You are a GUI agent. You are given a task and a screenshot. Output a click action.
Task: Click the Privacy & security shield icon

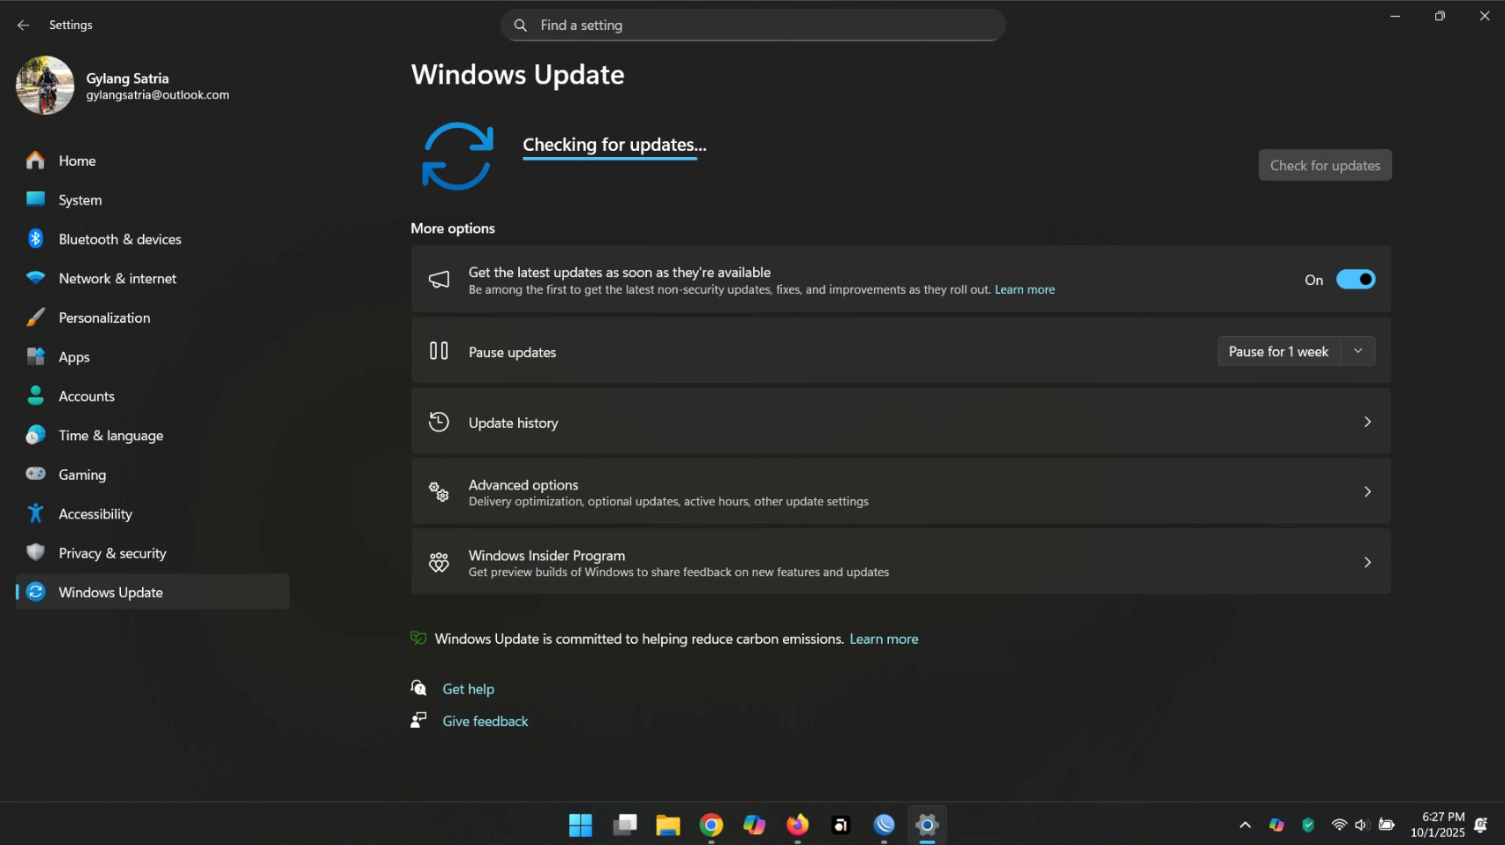(35, 553)
